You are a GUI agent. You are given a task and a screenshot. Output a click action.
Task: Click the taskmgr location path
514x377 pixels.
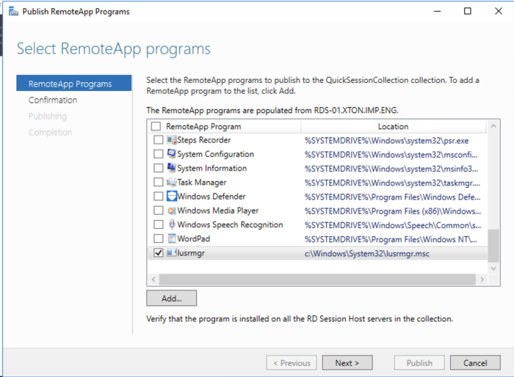coord(392,183)
